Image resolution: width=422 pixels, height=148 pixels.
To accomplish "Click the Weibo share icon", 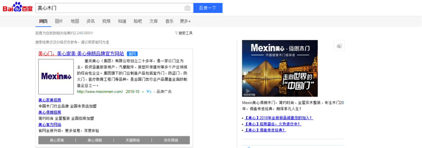I will point(339,46).
